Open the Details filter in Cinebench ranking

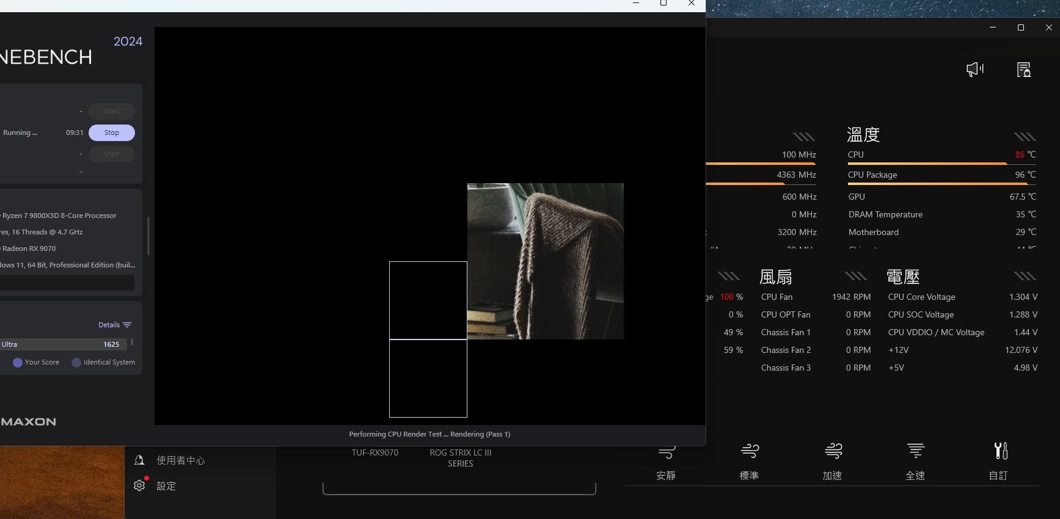pyautogui.click(x=115, y=325)
